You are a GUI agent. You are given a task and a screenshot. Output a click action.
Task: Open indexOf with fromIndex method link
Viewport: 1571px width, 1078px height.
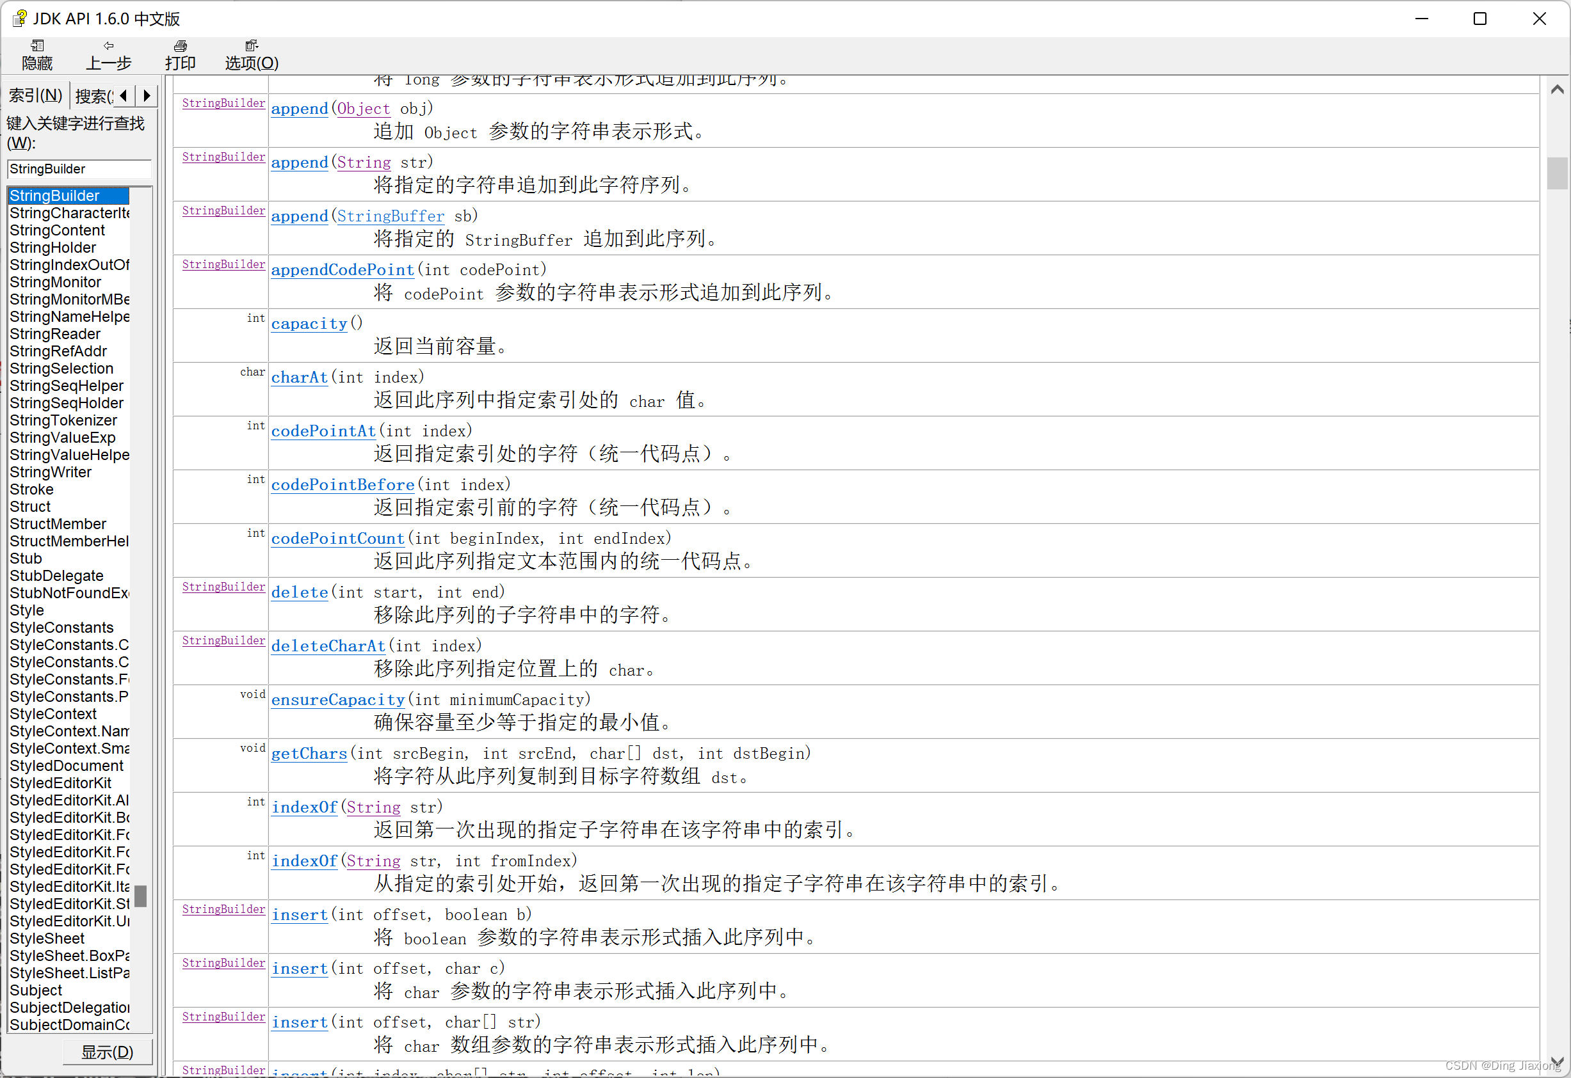[x=304, y=861]
